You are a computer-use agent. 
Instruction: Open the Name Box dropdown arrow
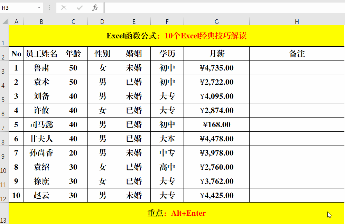tap(39, 8)
